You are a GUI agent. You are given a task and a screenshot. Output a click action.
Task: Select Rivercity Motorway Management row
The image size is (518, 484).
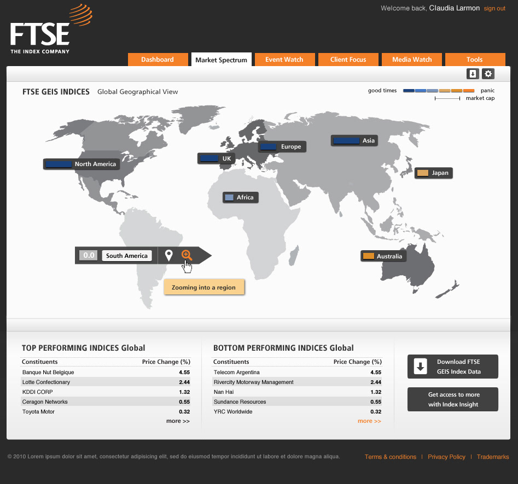(296, 382)
